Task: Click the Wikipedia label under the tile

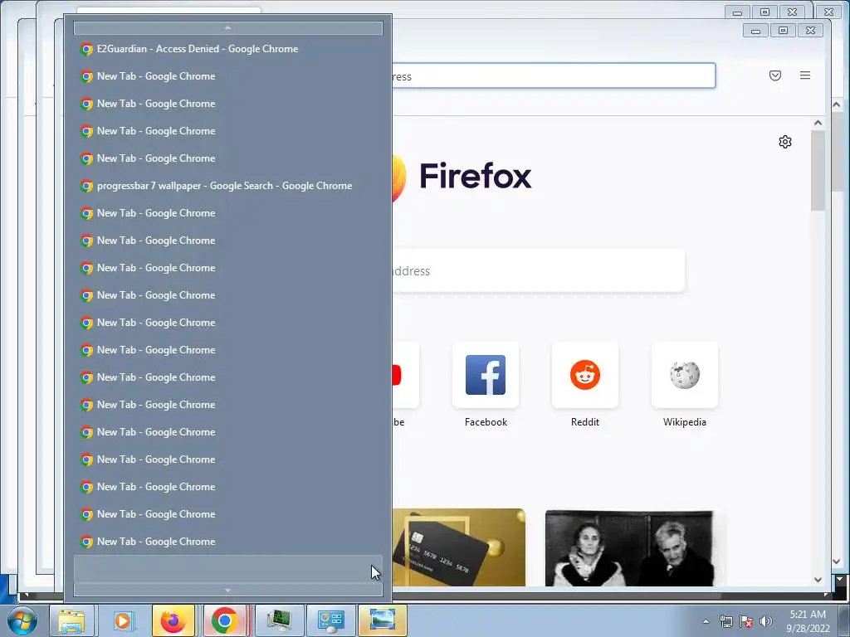Action: tap(685, 422)
